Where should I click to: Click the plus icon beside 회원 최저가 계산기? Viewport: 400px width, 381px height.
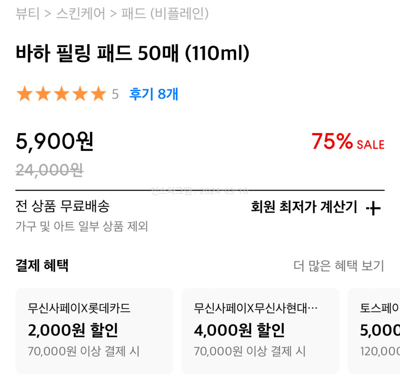click(x=373, y=208)
